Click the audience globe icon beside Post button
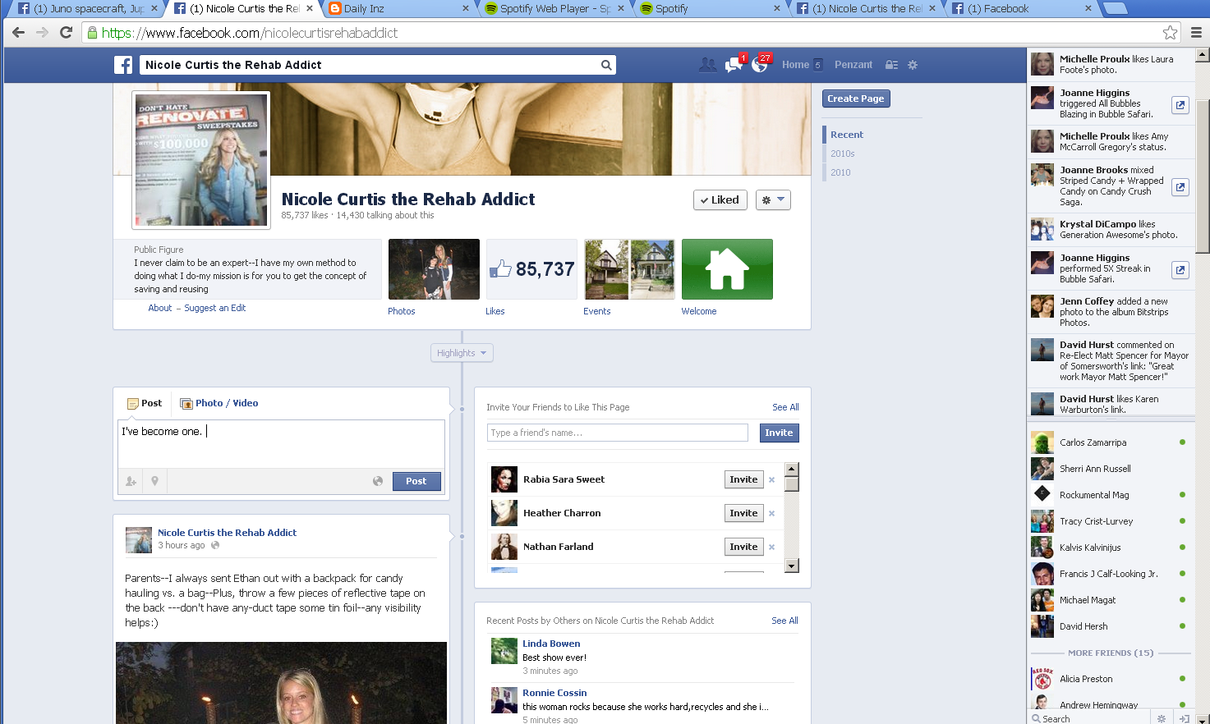This screenshot has width=1210, height=724. (378, 481)
